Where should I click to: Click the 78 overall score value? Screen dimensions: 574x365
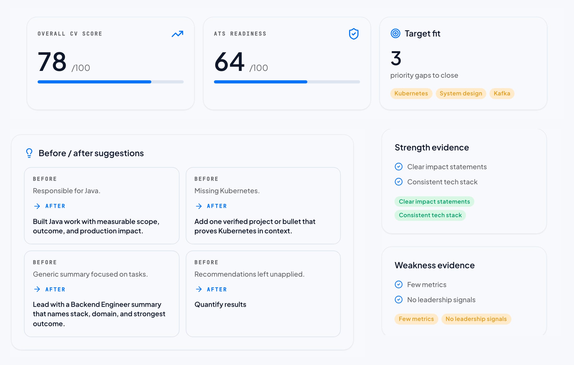(x=52, y=62)
